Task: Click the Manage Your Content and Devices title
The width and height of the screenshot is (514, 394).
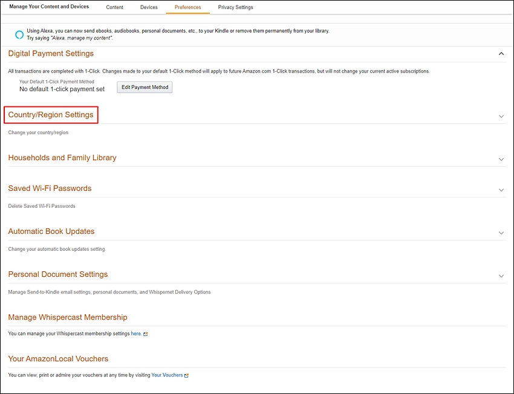Action: click(x=49, y=7)
